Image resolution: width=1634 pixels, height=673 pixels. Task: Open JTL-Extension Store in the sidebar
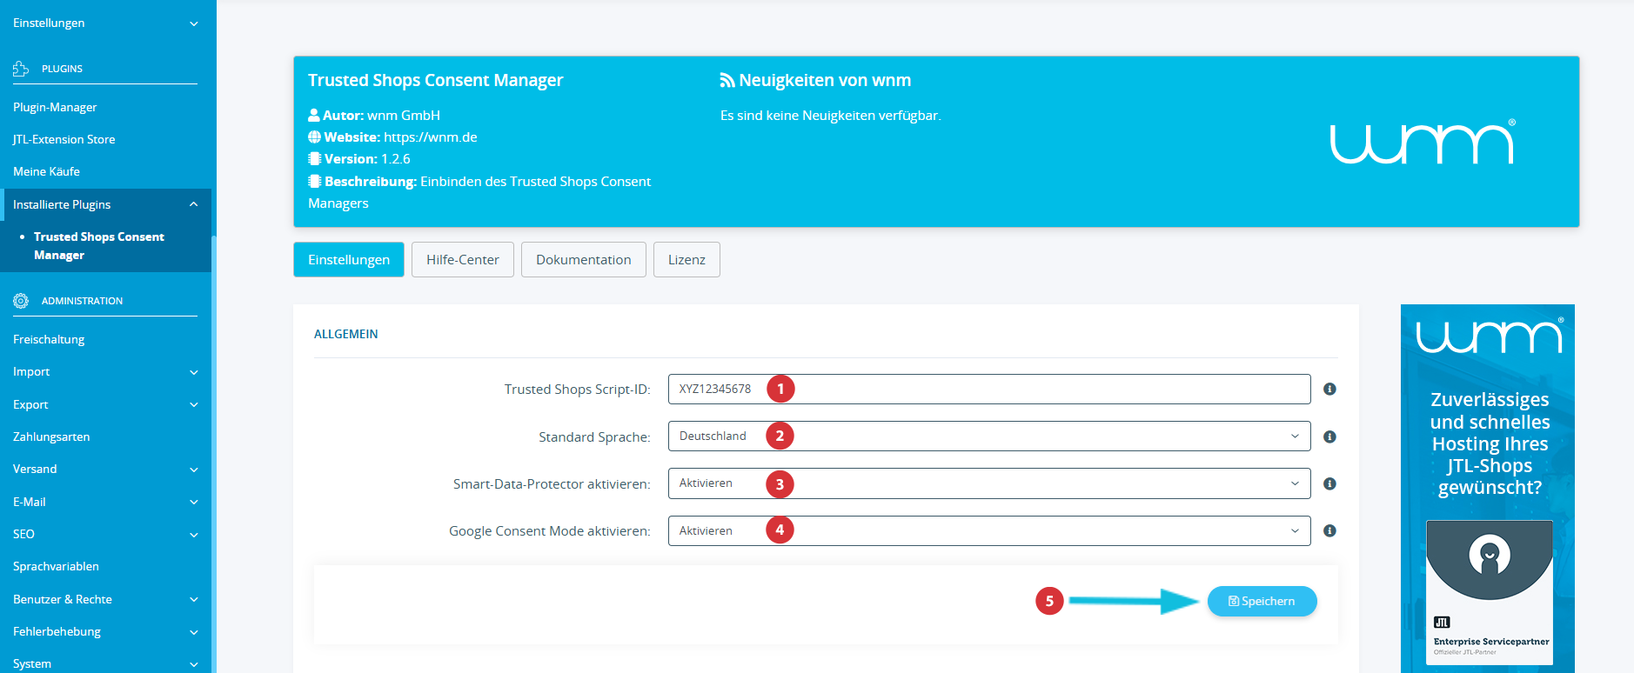pos(64,139)
